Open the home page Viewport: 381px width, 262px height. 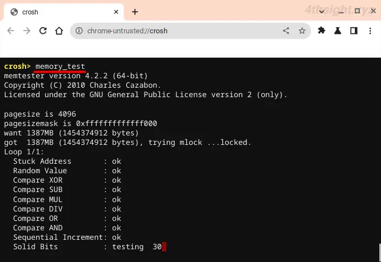point(59,31)
